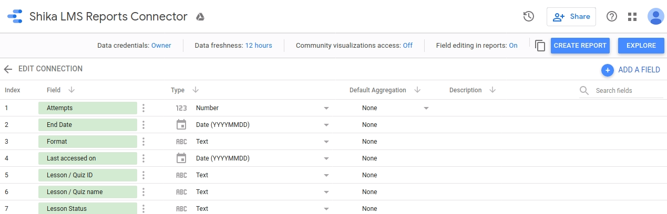Open the user account avatar
Image resolution: width=667 pixels, height=214 pixels.
point(656,17)
